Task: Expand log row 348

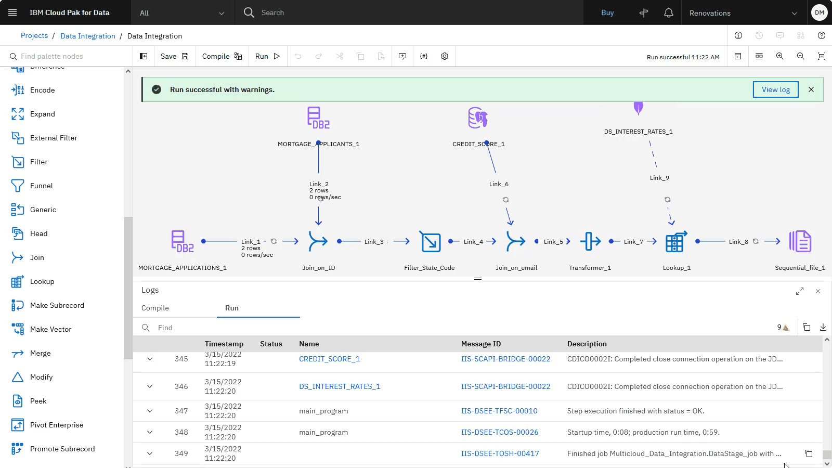Action: click(150, 432)
